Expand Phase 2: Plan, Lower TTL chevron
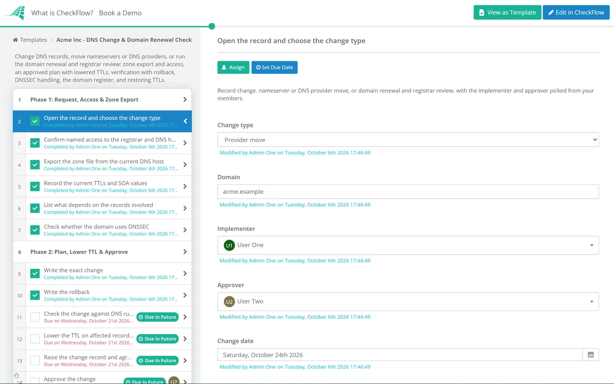 pyautogui.click(x=185, y=252)
